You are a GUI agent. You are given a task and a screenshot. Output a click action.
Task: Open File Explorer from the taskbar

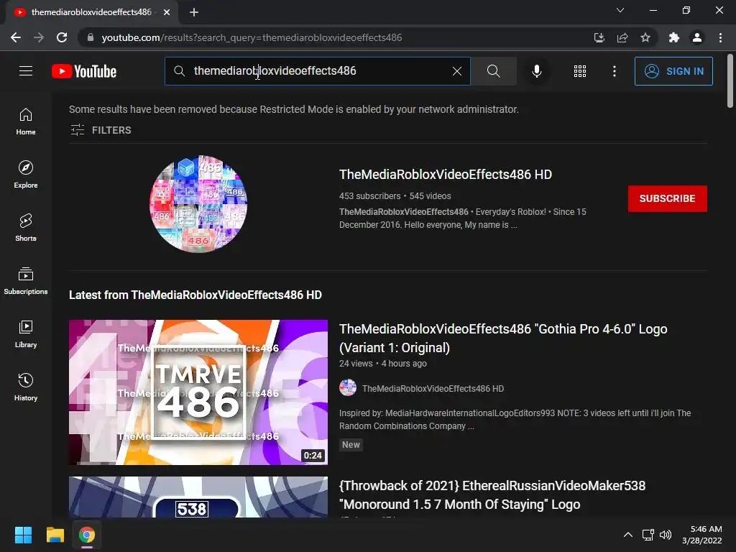[x=55, y=535]
